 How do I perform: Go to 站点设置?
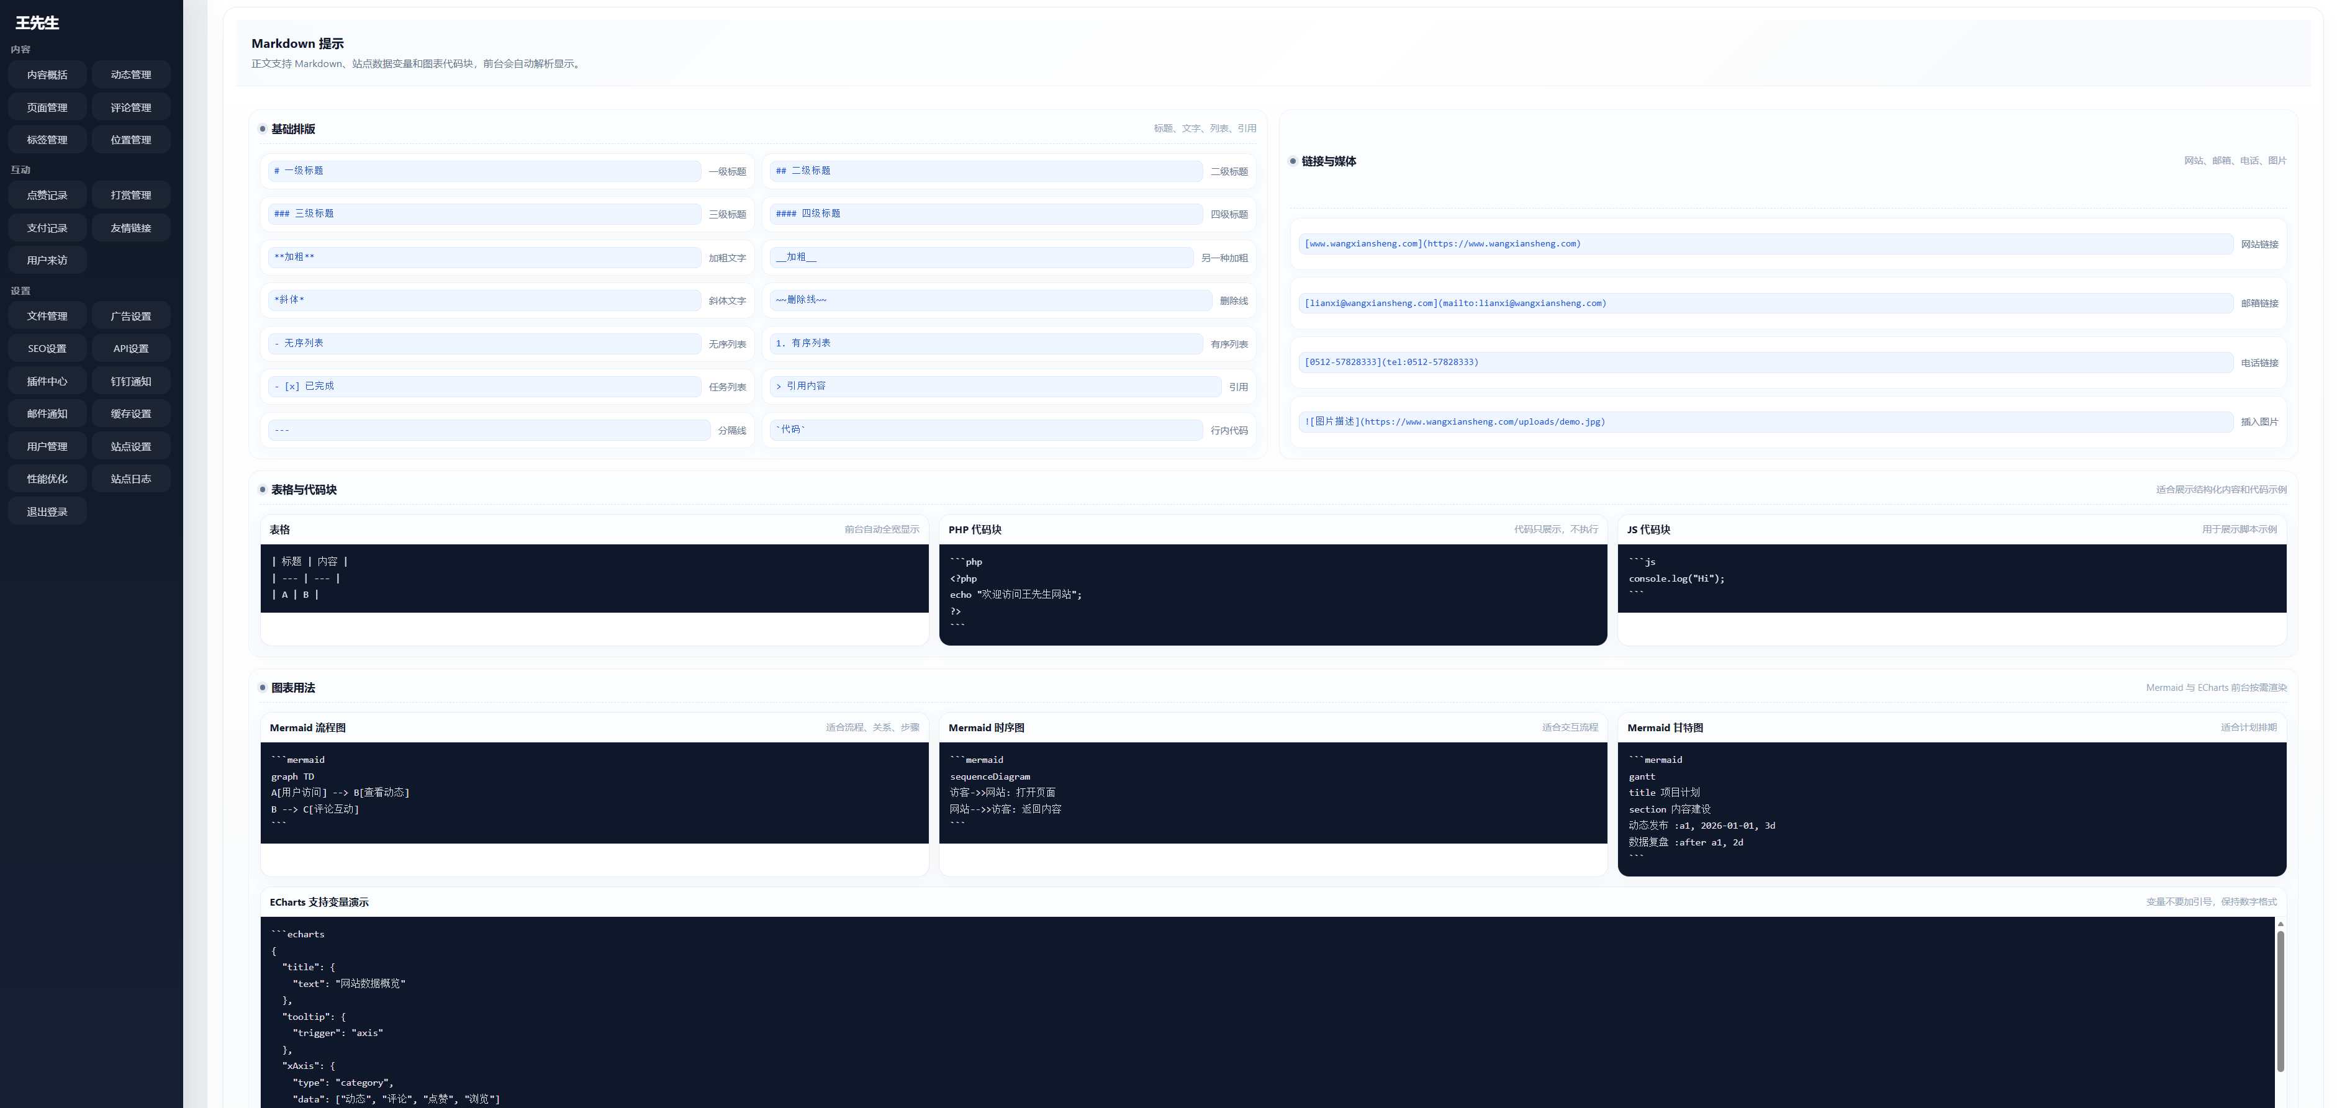pyautogui.click(x=130, y=446)
